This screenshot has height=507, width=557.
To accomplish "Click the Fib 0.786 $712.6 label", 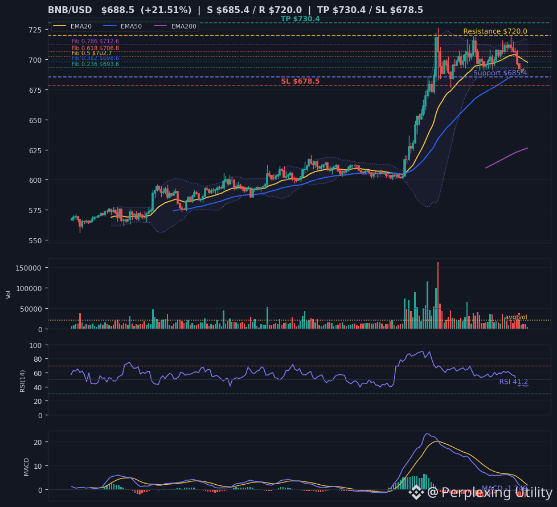I will (x=95, y=42).
